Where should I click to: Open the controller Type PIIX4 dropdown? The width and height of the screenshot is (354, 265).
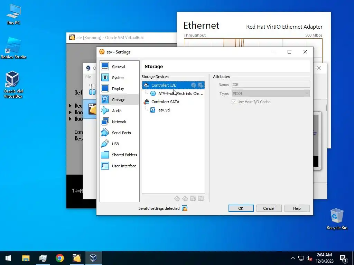tap(271, 93)
